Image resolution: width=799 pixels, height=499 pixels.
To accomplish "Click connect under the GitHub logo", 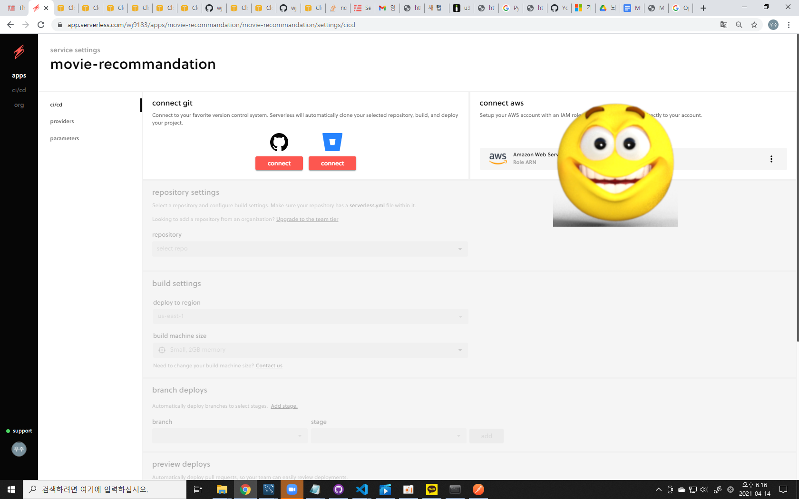I will pyautogui.click(x=279, y=163).
